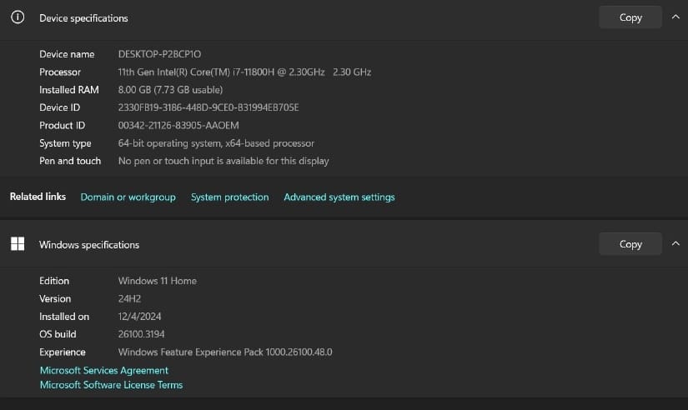Collapse the Windows specifications section

675,243
